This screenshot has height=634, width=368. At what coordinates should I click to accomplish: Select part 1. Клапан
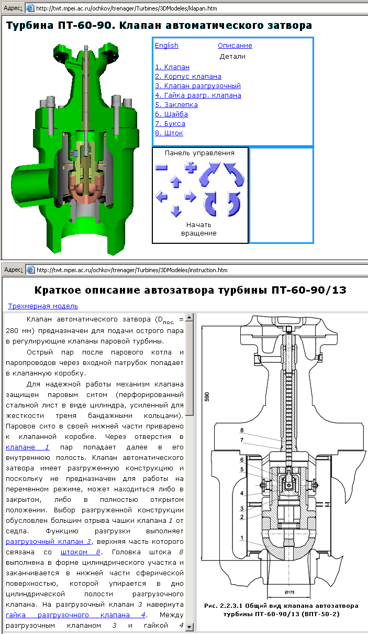coord(172,67)
